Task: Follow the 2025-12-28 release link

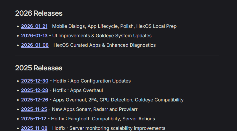Action: 35,90
